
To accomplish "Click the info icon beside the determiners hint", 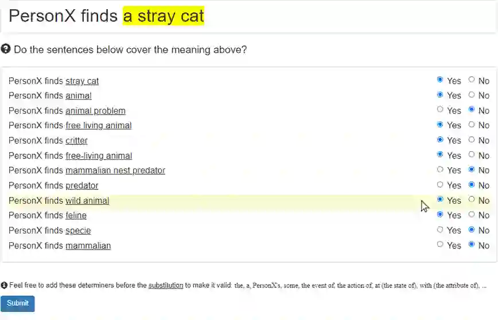I will [x=4, y=285].
